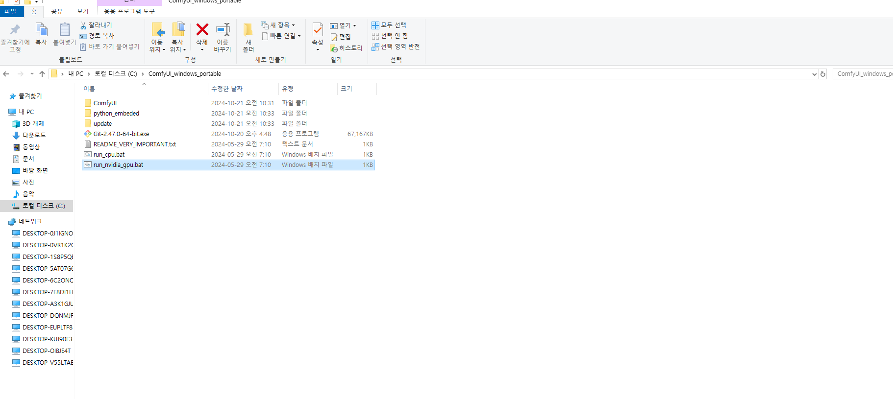Open DESKTOP-0J1IGNO network computer
Screen dimensions: 893x399
[x=48, y=234]
